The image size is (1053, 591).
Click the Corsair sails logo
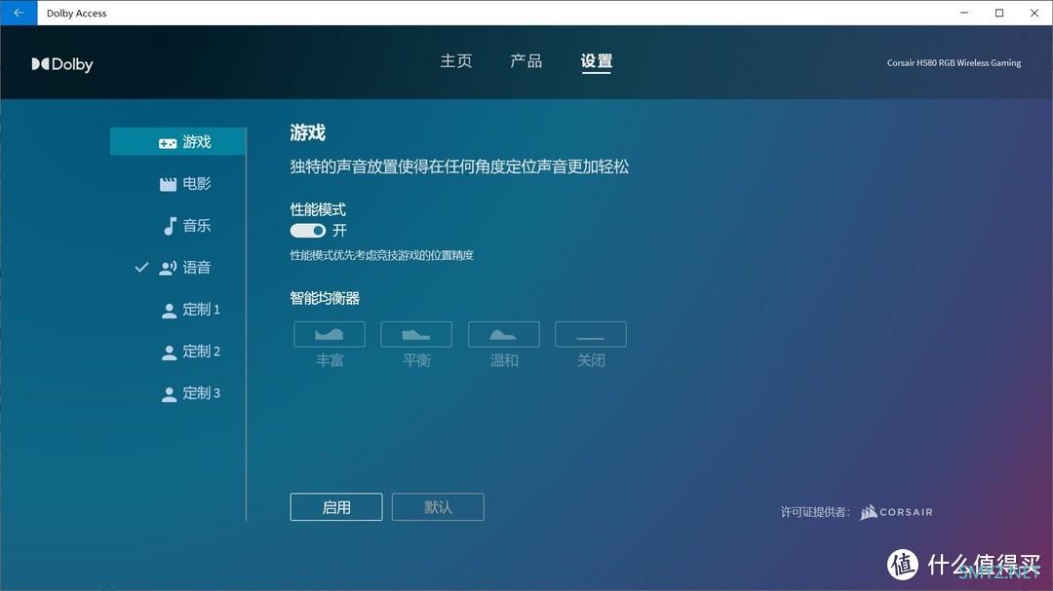(x=869, y=512)
